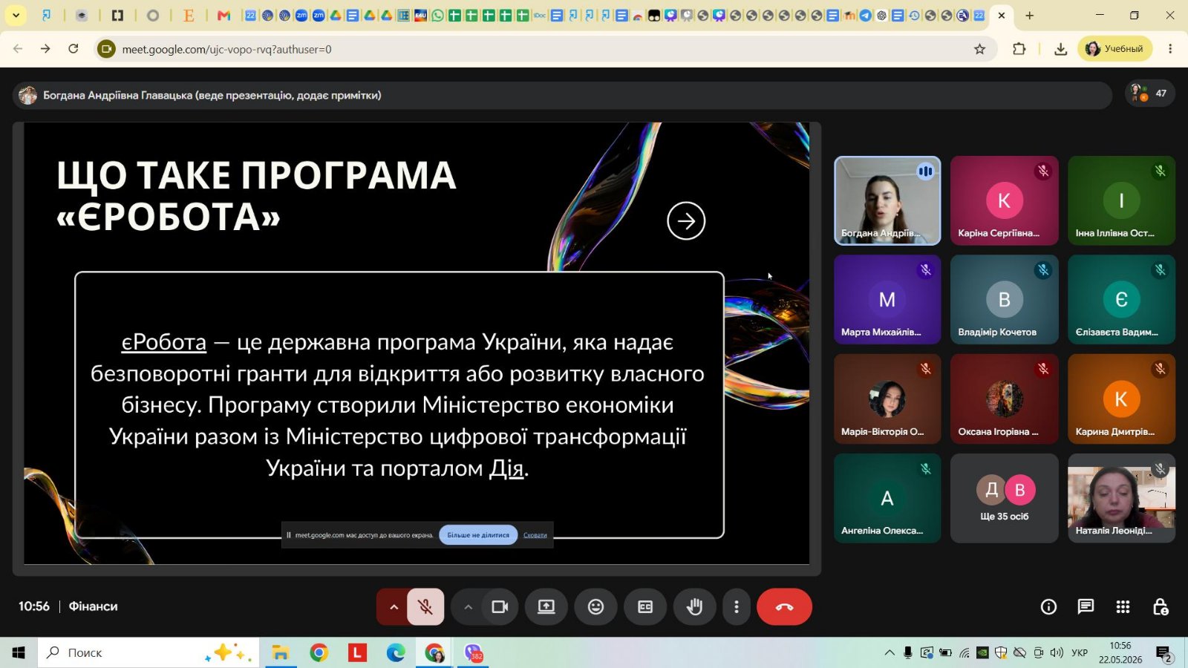Select Ангеліна Олександрівна participant tile
The width and height of the screenshot is (1188, 668).
pyautogui.click(x=887, y=498)
